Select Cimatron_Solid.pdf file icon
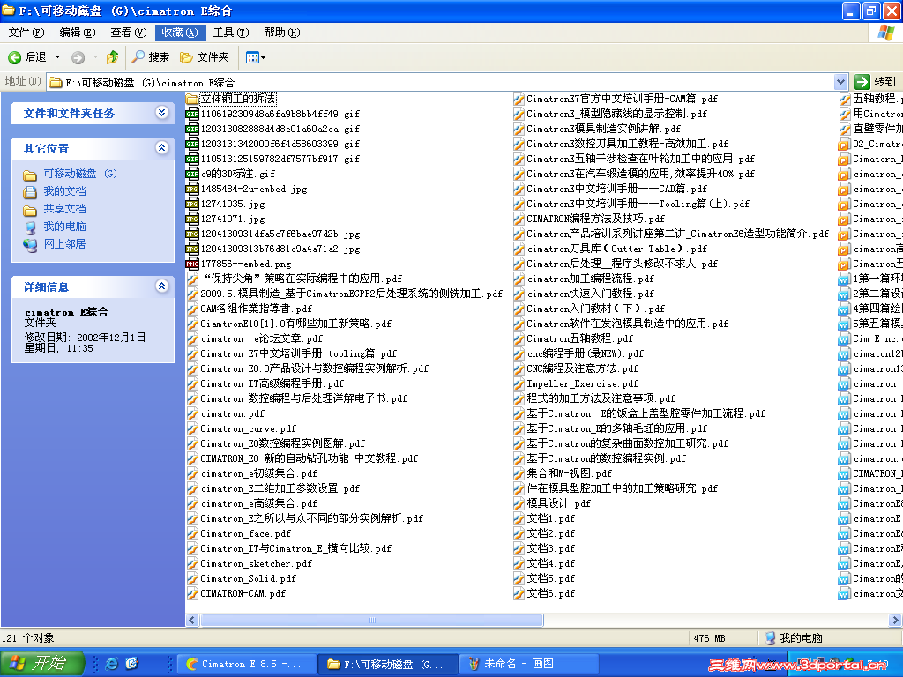The image size is (903, 677). 191,578
